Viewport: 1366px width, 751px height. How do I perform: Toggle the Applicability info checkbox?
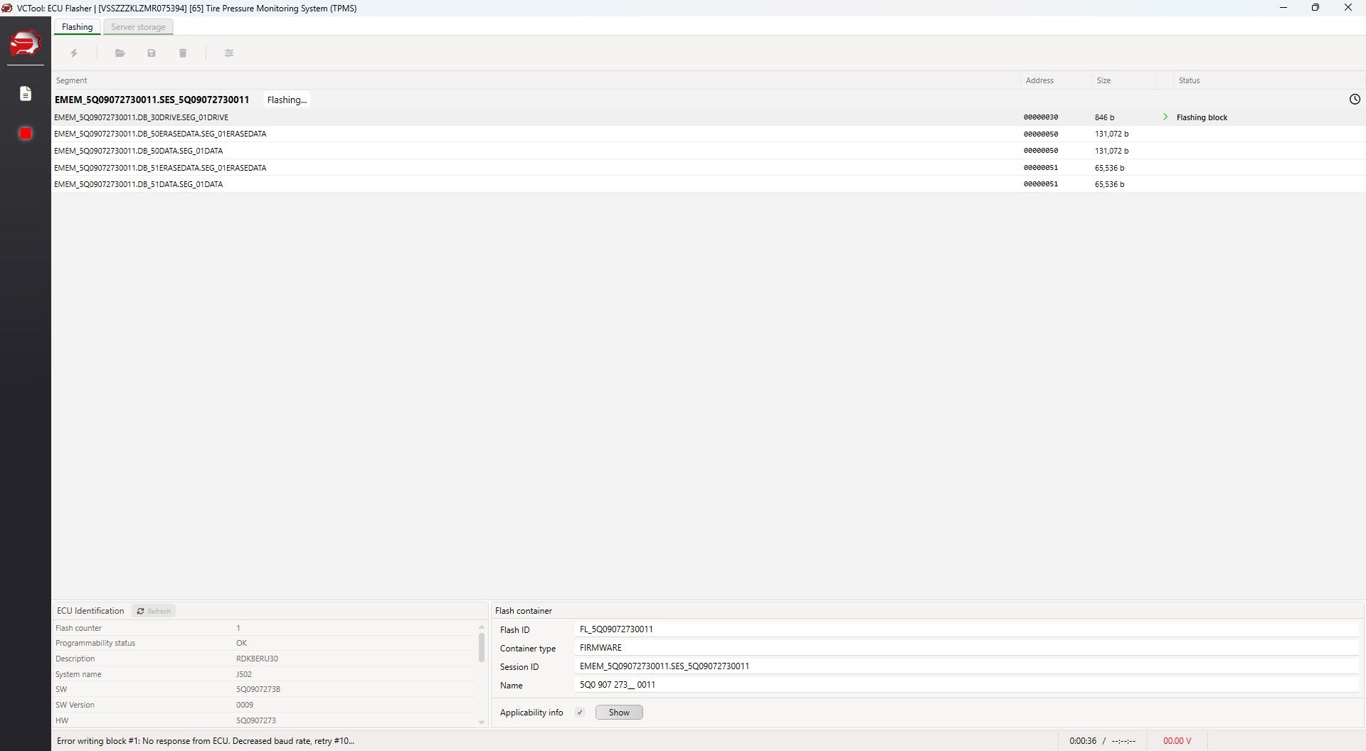click(x=580, y=713)
